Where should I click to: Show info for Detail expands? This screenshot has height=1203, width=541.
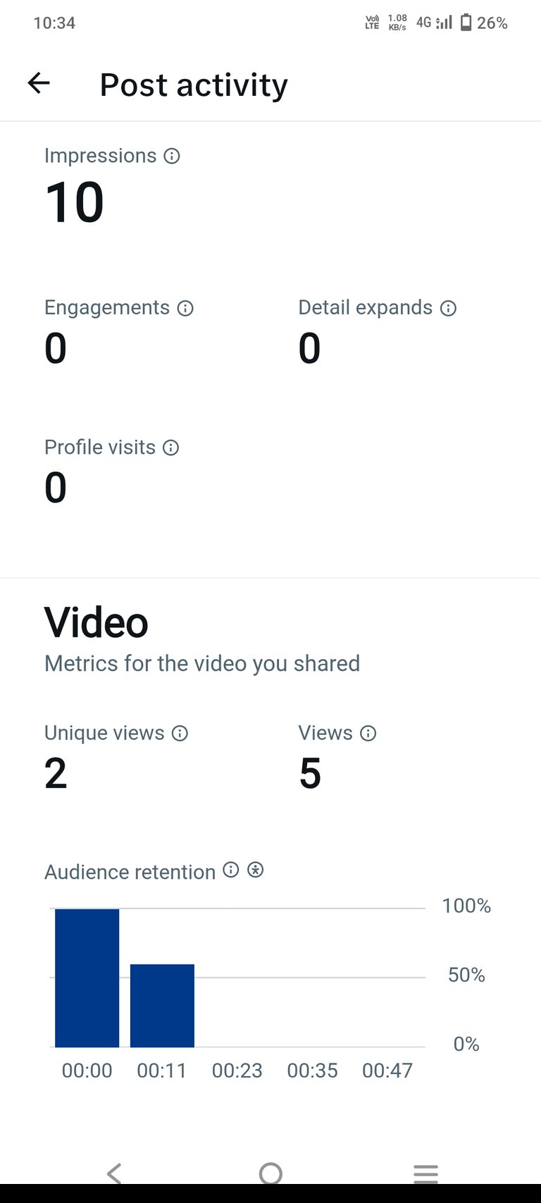point(448,308)
